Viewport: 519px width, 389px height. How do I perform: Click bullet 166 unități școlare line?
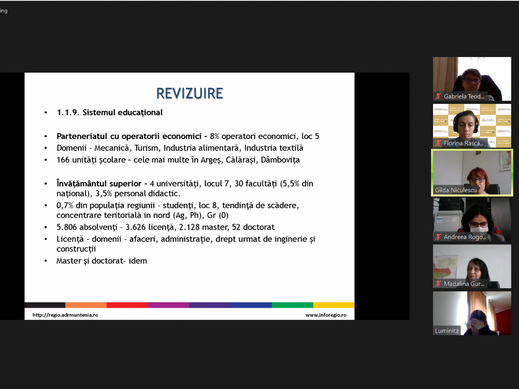[x=178, y=160]
